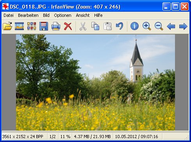
Task: Paste from clipboard icon
Action: (107, 26)
